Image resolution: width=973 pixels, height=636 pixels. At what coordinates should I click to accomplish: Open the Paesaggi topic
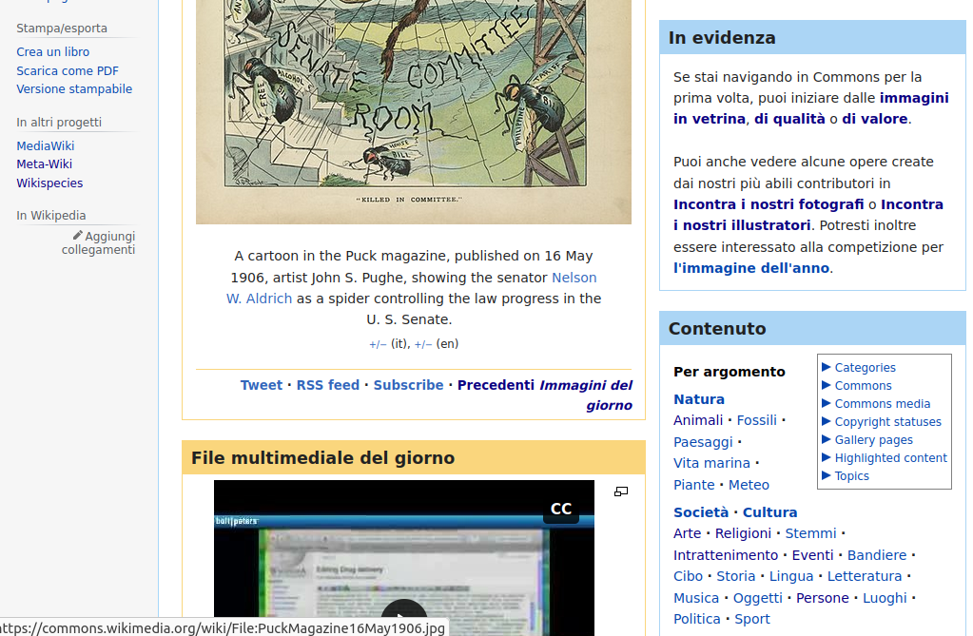(703, 442)
